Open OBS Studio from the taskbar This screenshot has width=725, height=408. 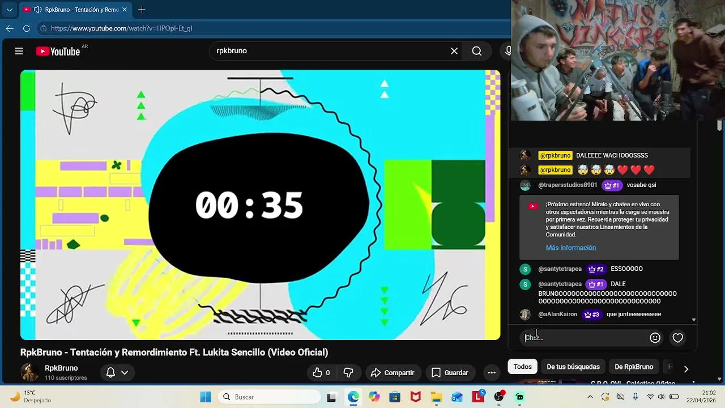pyautogui.click(x=498, y=397)
